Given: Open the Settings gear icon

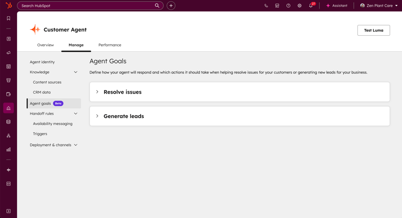Looking at the screenshot, I should click(x=300, y=6).
